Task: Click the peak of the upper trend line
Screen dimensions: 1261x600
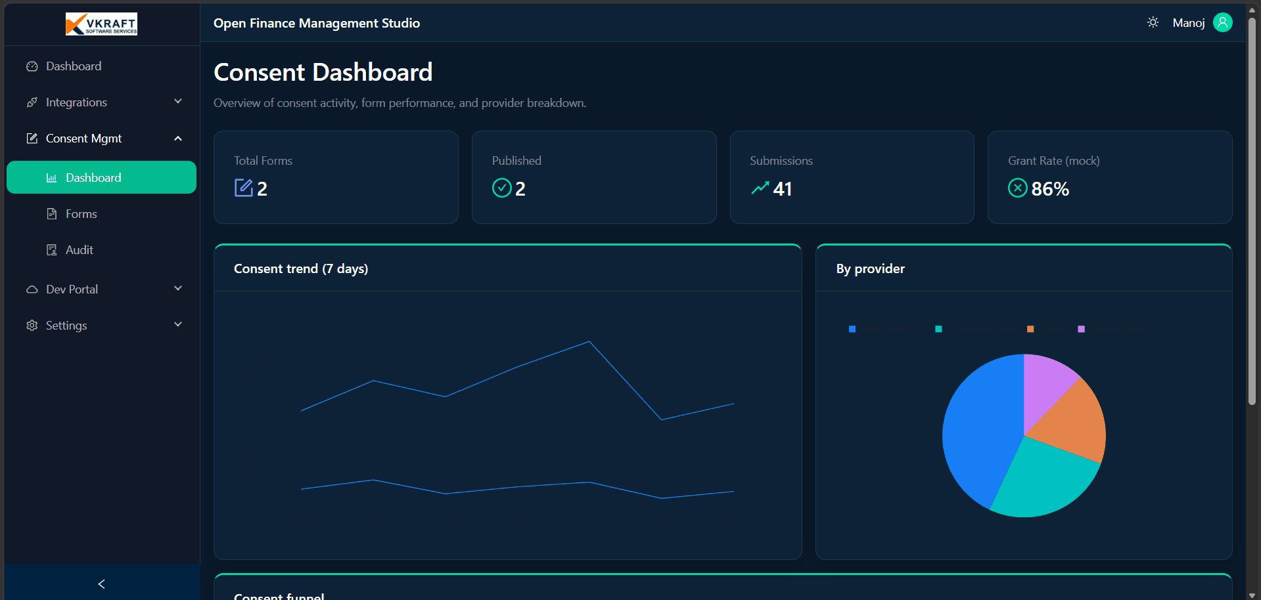Action: pyautogui.click(x=589, y=341)
